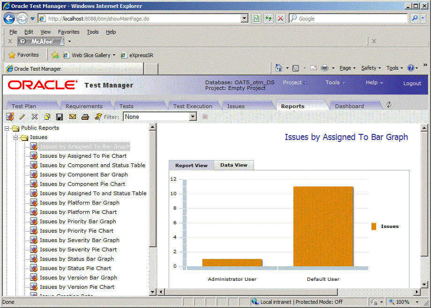The width and height of the screenshot is (431, 308).
Task: Click the IE command bar printer icon
Action: pos(325,68)
